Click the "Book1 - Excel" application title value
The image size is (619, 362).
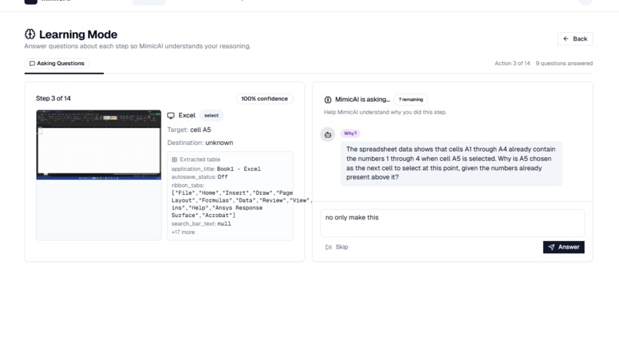click(x=239, y=169)
